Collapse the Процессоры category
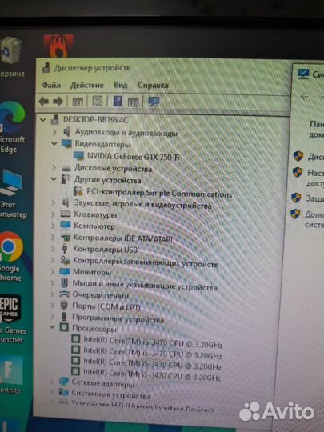The image size is (324, 432). coord(52,327)
